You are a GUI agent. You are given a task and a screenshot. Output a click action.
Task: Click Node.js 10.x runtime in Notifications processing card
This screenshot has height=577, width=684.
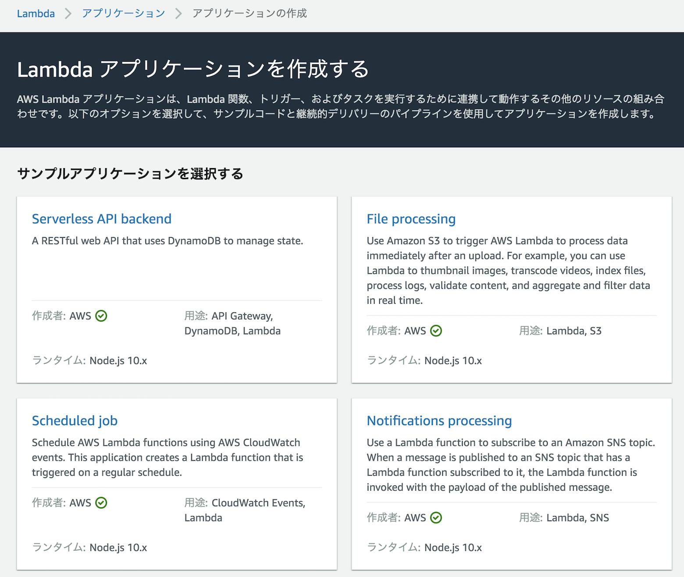453,548
